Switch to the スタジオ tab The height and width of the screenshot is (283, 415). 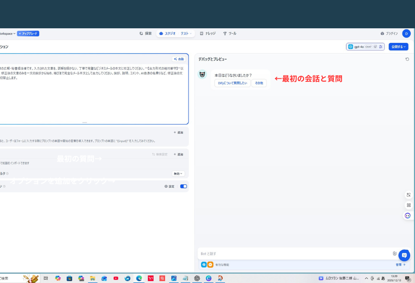click(170, 33)
